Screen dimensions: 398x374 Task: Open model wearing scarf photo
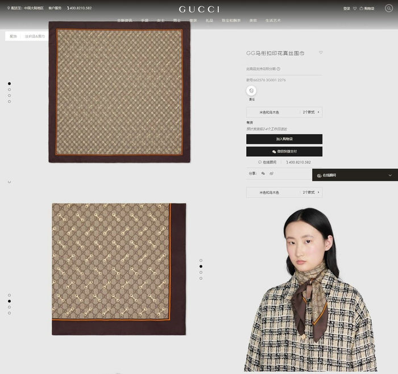(x=310, y=290)
